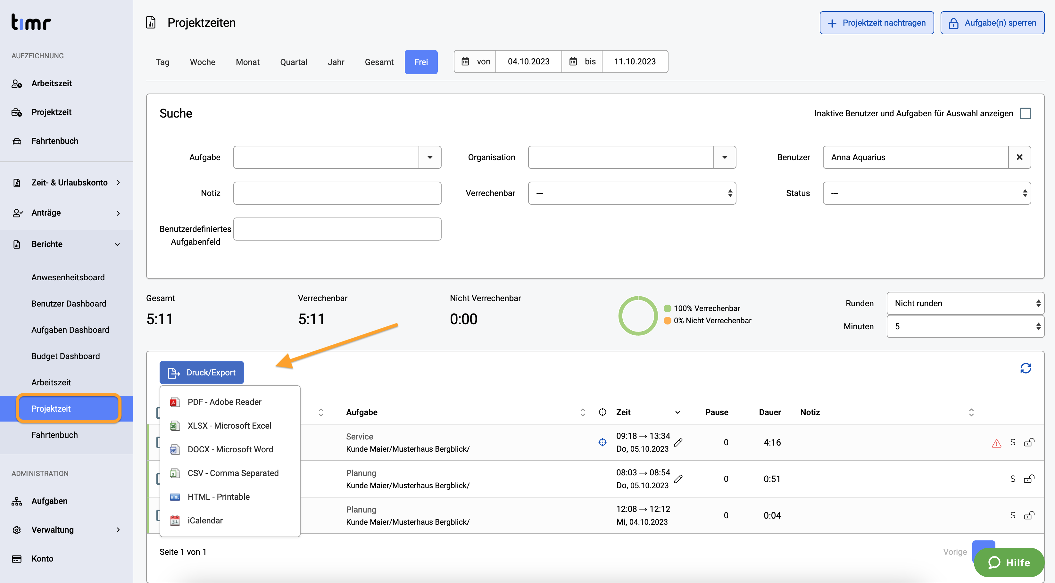Open the Hilfe chat button
The image size is (1055, 583).
pos(1009,562)
